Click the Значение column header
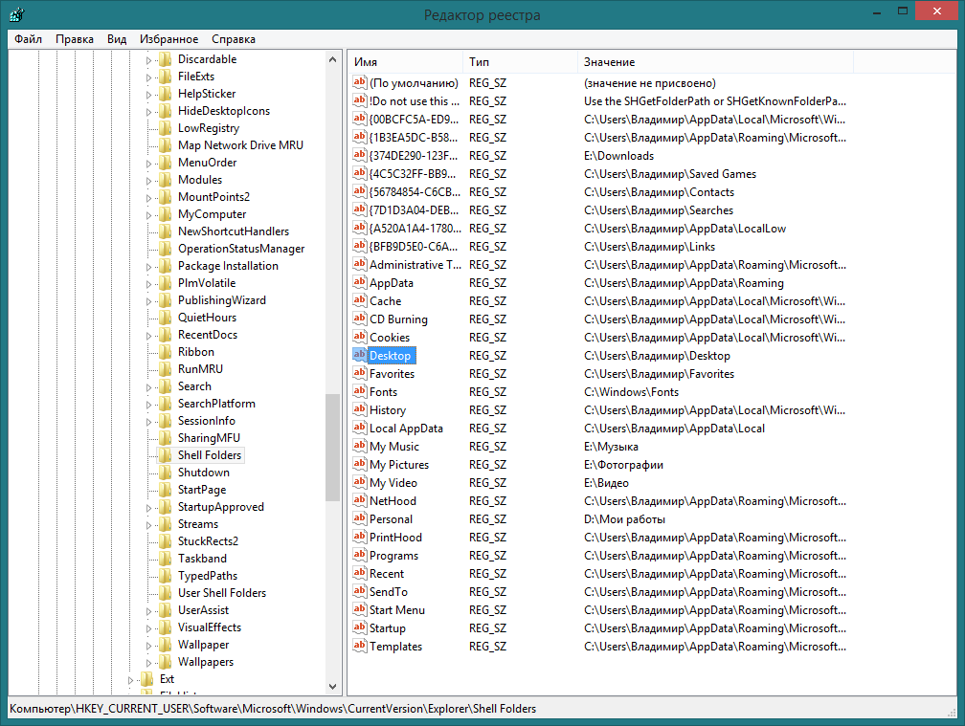The width and height of the screenshot is (965, 726). tap(715, 61)
